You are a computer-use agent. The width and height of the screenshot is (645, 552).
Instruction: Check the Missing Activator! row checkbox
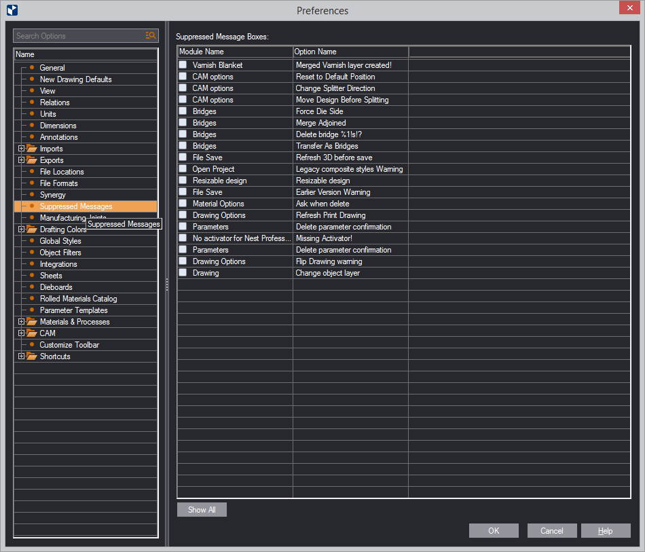pos(183,238)
